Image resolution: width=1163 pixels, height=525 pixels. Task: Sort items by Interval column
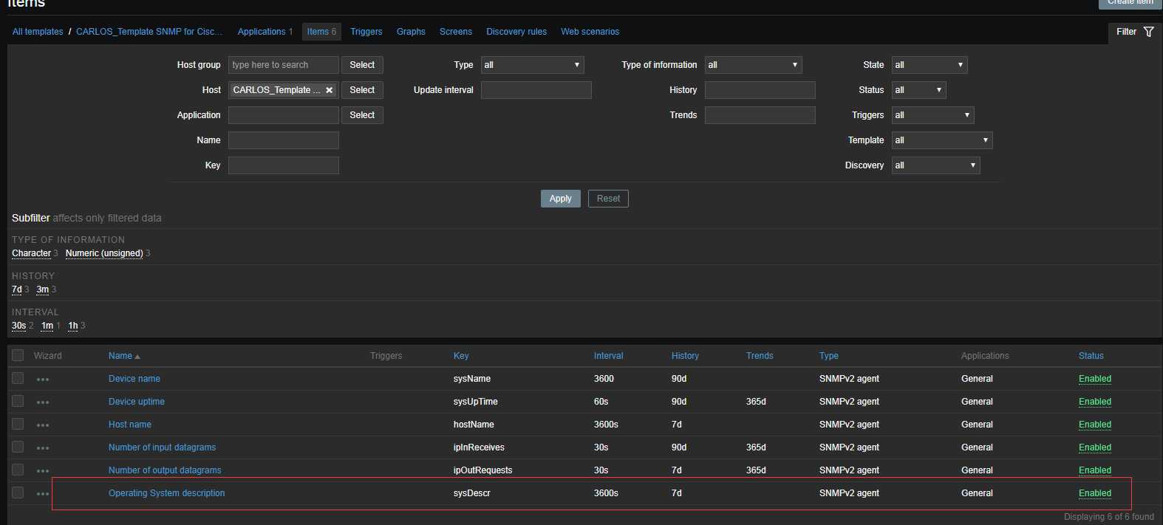click(x=609, y=356)
